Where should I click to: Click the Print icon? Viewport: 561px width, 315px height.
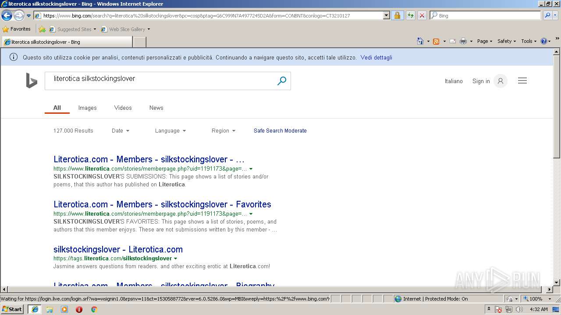[463, 41]
